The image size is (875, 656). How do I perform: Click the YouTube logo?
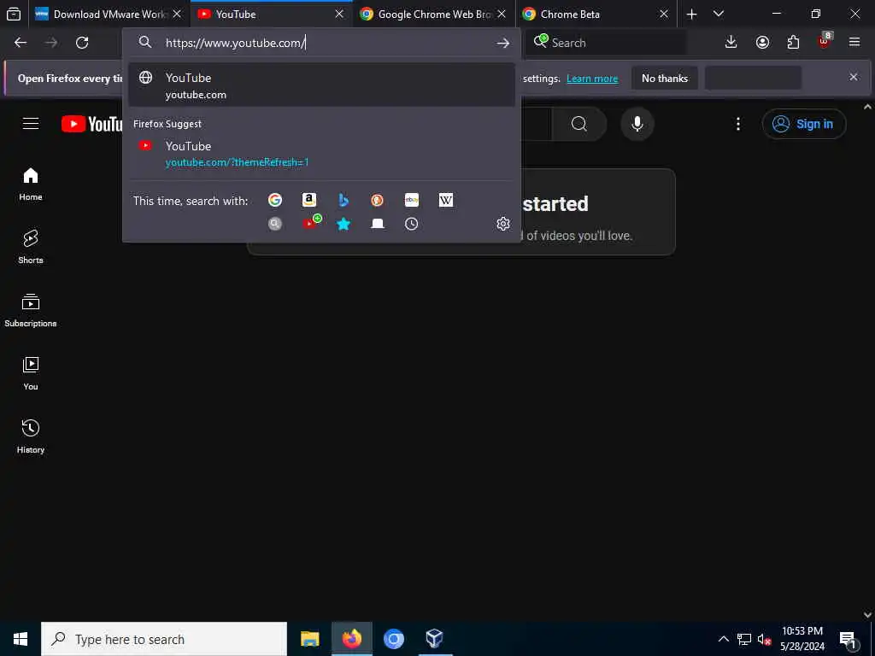coord(92,124)
